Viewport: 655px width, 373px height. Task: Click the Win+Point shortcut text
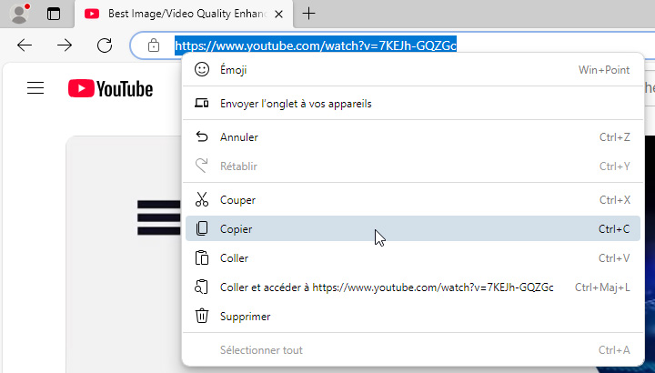(604, 70)
